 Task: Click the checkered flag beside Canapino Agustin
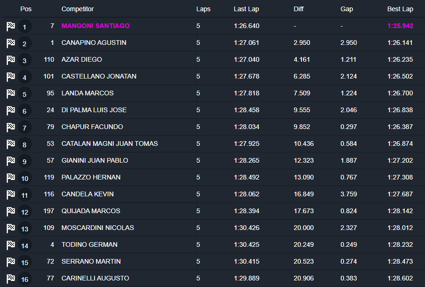(x=11, y=43)
